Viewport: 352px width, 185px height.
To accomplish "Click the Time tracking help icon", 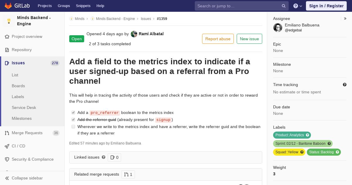I will pyautogui.click(x=345, y=85).
